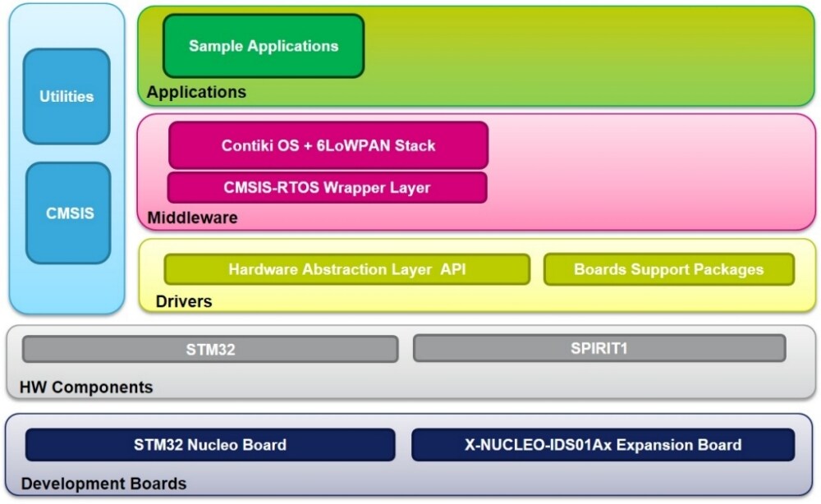Select the gray STM32 component block
The height and width of the screenshot is (504, 821).
click(210, 349)
